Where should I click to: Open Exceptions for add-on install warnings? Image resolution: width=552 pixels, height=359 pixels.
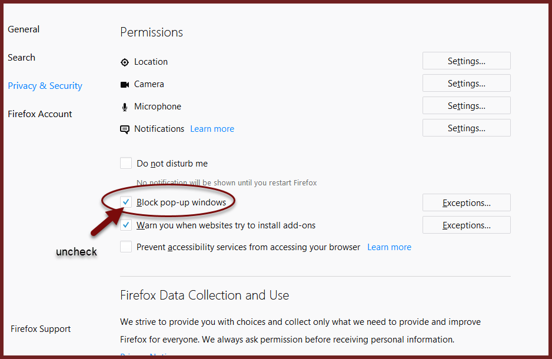(467, 225)
